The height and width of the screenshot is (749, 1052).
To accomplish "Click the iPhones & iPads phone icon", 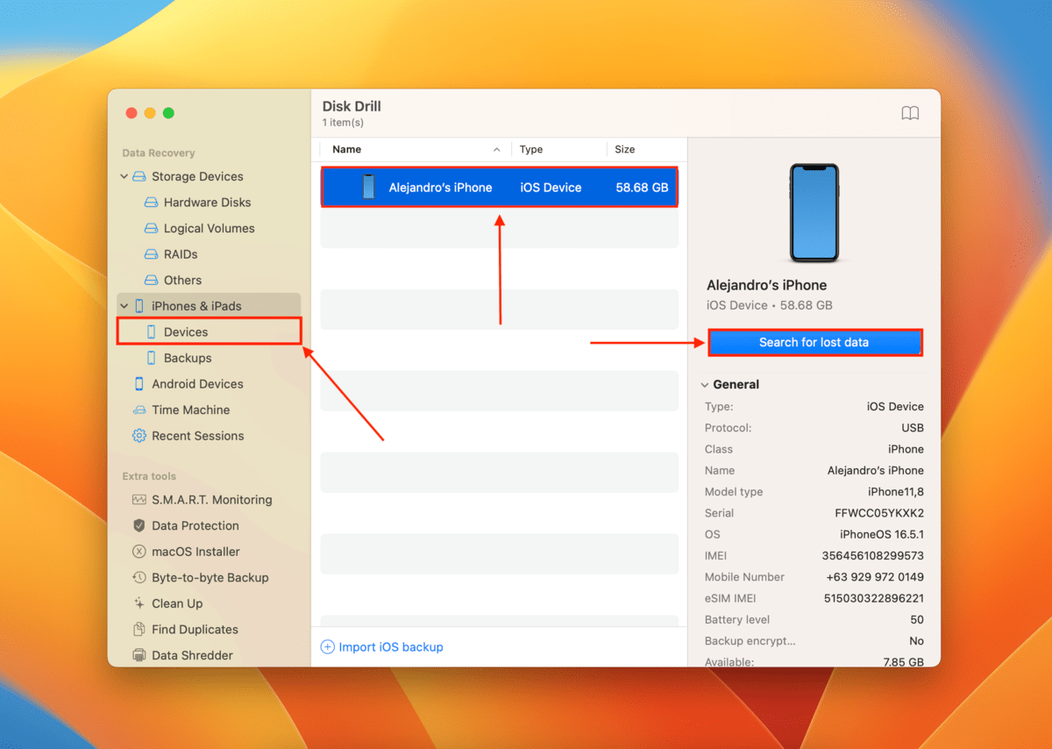I will (139, 306).
